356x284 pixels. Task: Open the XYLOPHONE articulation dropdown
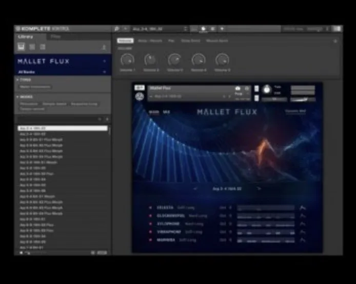tap(194, 224)
